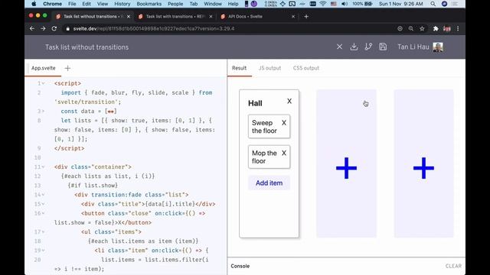Collapse code fold at line 15
490x275 pixels.
[44, 204]
